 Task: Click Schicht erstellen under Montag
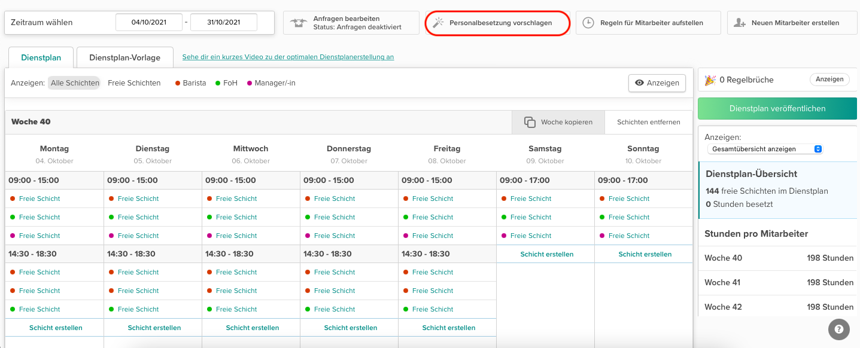[x=56, y=328]
